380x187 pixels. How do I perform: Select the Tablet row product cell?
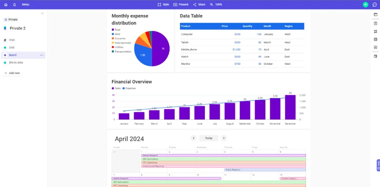click(x=185, y=42)
